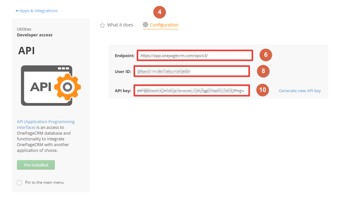Viewport: 341px width, 207px height.
Task: Click the Endpoint: label
Action: (x=125, y=56)
